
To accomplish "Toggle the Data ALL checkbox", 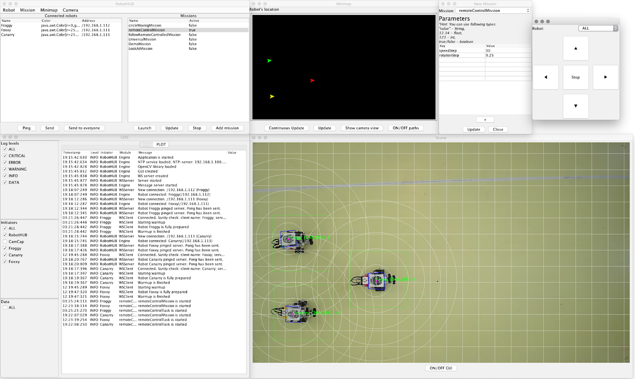I will [x=5, y=308].
